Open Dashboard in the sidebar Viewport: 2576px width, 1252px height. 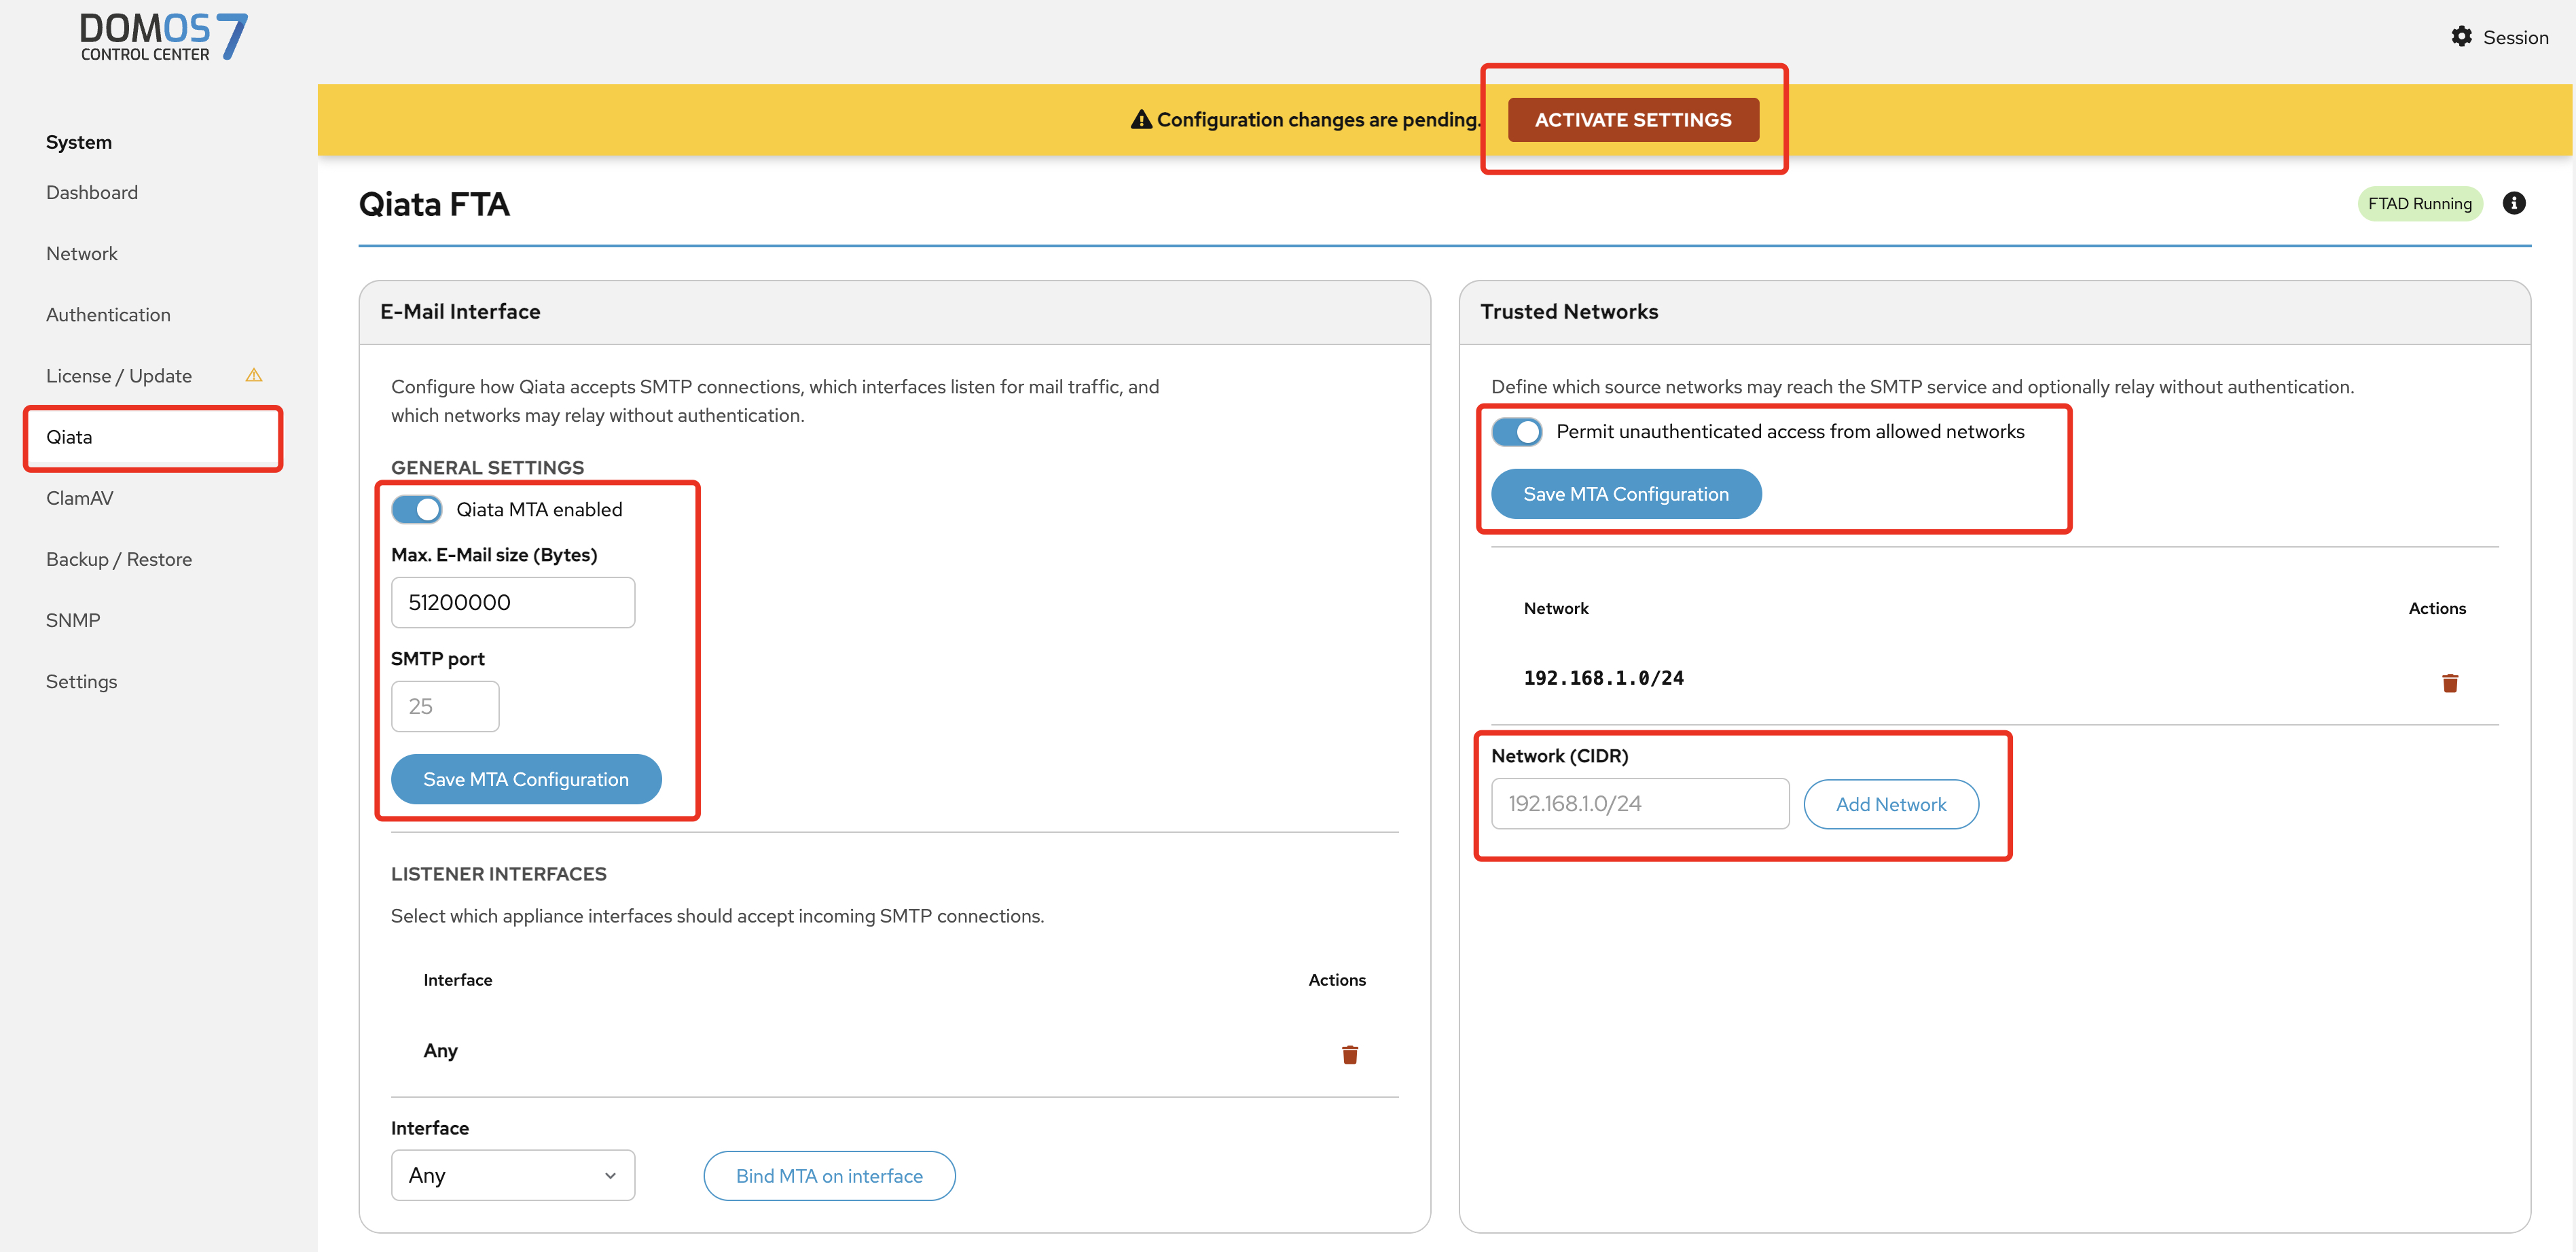point(92,192)
